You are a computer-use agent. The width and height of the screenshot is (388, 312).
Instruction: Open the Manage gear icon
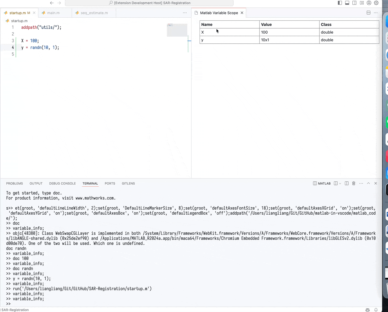(376, 3)
